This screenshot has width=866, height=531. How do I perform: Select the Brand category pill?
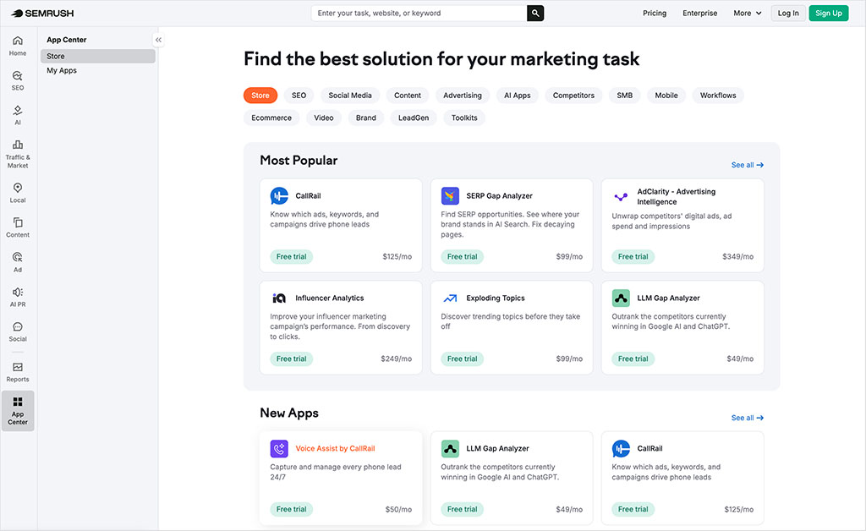[x=365, y=118]
